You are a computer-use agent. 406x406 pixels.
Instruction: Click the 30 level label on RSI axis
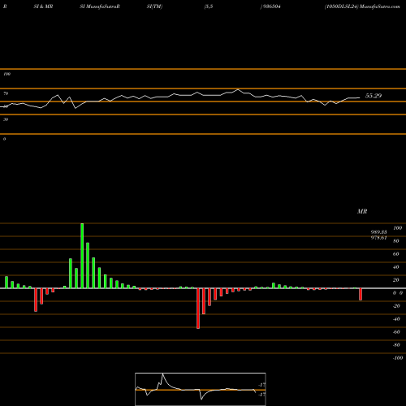pyautogui.click(x=6, y=119)
